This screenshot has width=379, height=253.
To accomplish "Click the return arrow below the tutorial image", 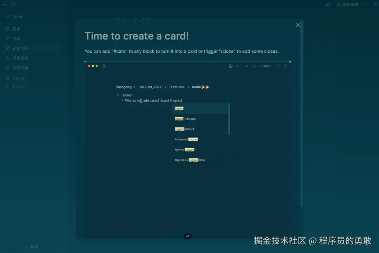I will coord(187,236).
